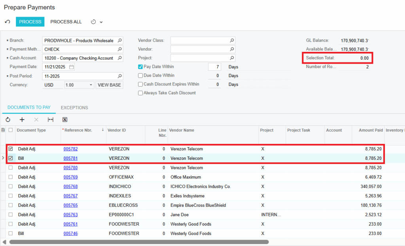Click the horizontal scrollbar under the grid
405x246 pixels.
click(x=138, y=242)
